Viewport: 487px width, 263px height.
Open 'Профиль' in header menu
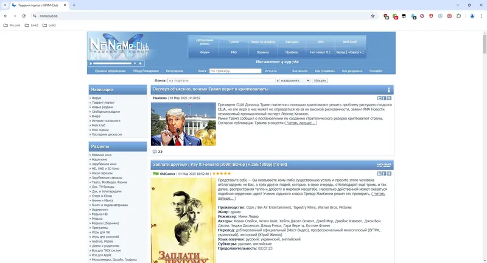pyautogui.click(x=292, y=52)
